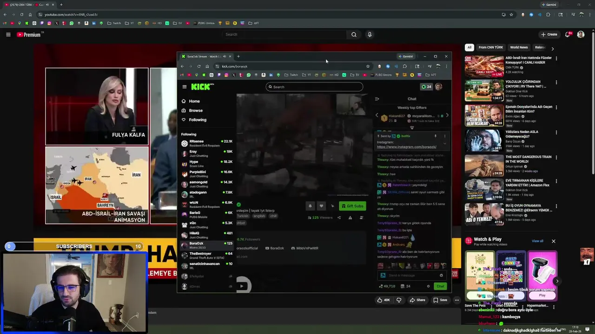
Task: Open options for THE MOST DANGEROUS TRAIN video
Action: [556, 158]
